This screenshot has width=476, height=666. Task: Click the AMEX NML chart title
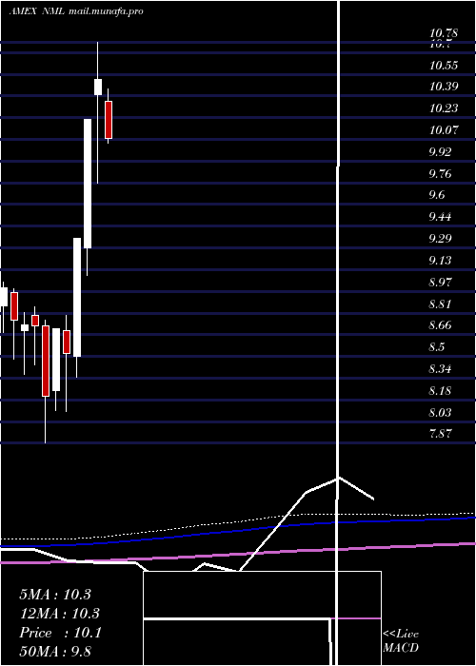pos(36,11)
